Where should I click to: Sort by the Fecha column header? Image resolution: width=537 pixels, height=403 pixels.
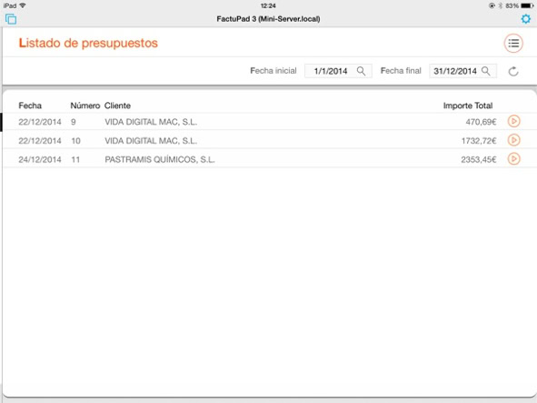(30, 106)
